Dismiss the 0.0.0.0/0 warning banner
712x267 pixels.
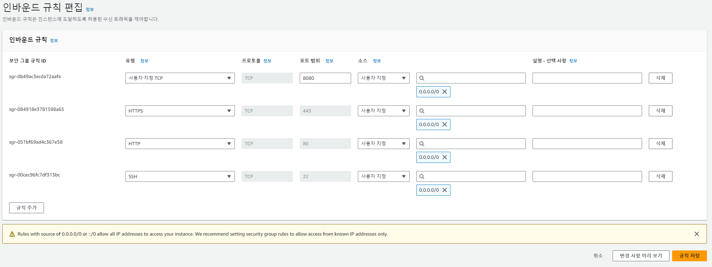pyautogui.click(x=697, y=234)
